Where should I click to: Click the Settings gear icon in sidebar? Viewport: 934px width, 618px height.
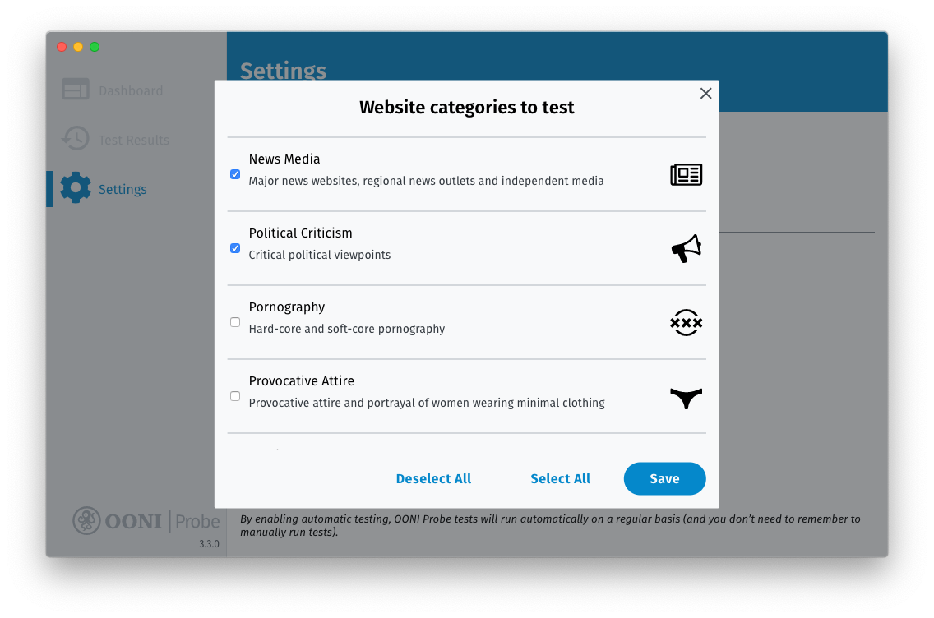click(76, 188)
